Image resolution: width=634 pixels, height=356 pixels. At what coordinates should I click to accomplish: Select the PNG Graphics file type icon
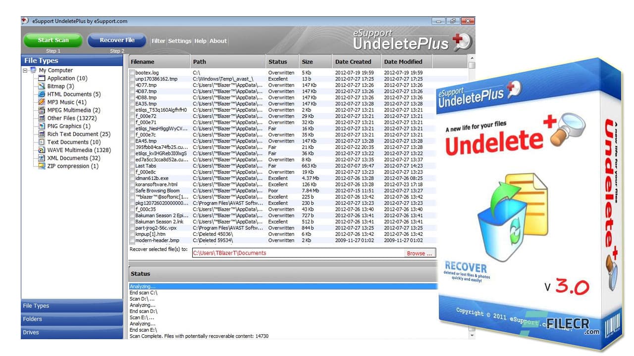click(42, 126)
